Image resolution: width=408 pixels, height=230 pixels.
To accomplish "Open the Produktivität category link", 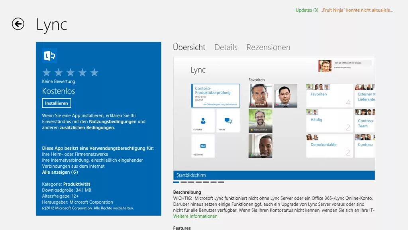I will [76, 184].
